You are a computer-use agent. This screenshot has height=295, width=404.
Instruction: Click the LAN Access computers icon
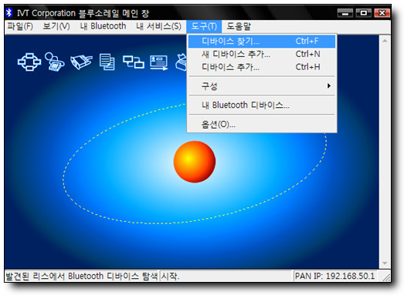coord(133,62)
